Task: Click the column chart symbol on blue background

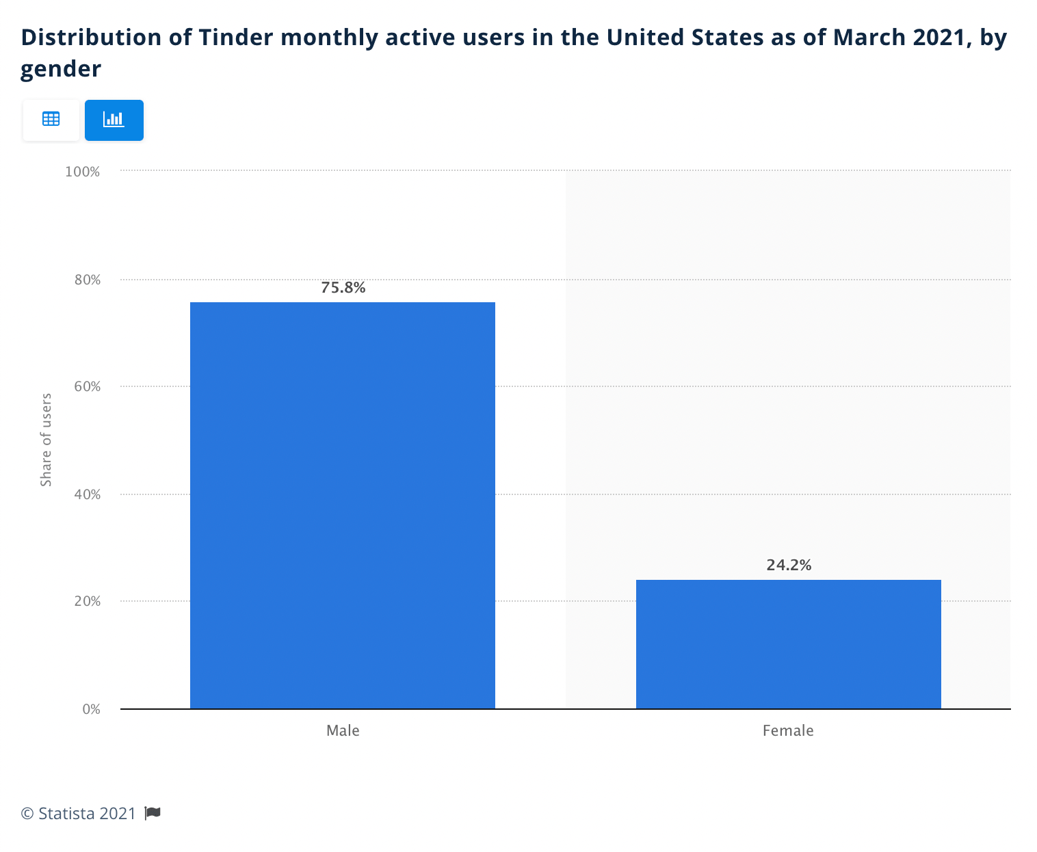Action: tap(114, 120)
